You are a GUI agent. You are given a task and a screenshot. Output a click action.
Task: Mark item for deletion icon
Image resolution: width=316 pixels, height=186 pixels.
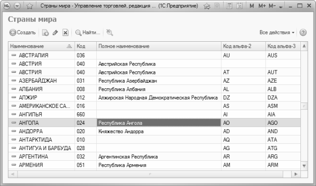pos(66,33)
